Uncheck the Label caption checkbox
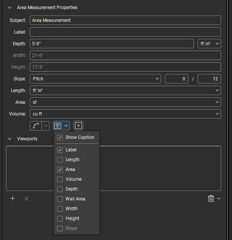This screenshot has width=232, height=240. 60,150
